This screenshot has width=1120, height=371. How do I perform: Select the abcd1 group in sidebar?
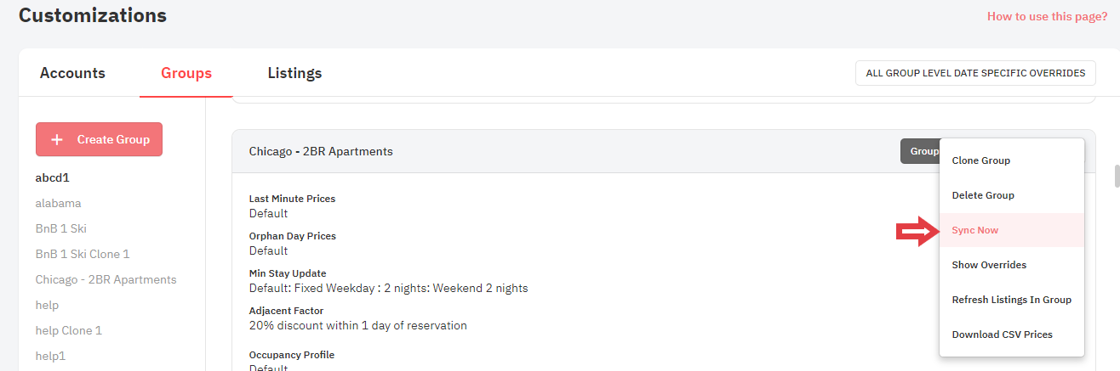coord(51,177)
